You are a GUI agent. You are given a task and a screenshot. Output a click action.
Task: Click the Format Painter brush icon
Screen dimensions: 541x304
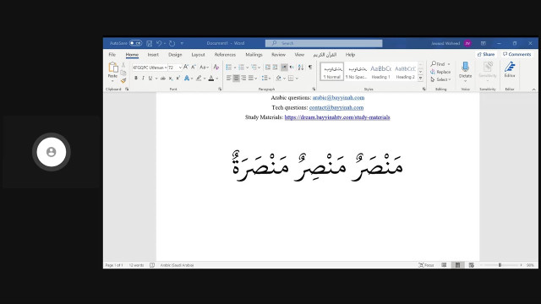[x=123, y=81]
